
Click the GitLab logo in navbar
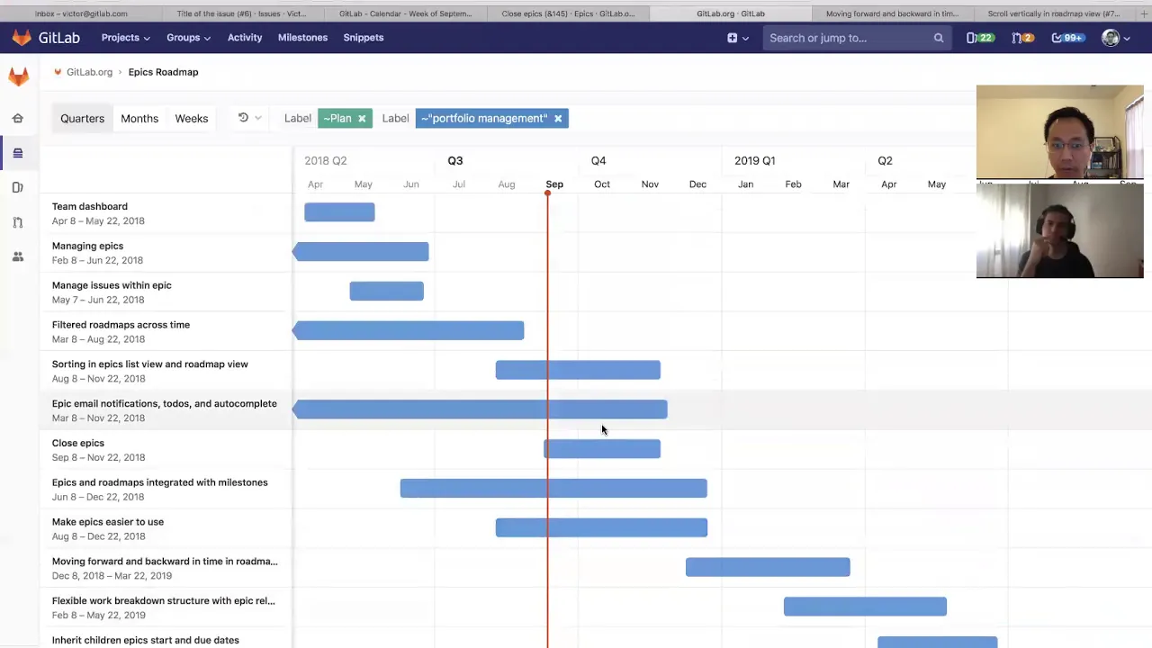pos(46,38)
